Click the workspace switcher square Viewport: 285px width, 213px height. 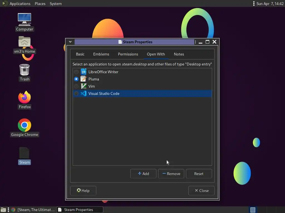(253, 210)
